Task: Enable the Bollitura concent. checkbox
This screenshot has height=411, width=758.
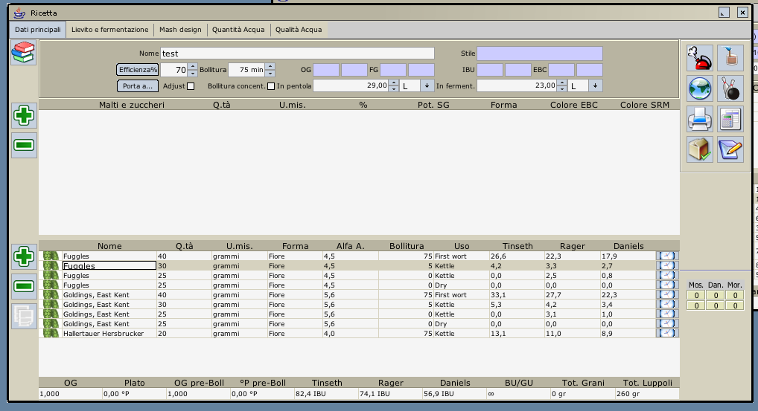Action: tap(271, 86)
